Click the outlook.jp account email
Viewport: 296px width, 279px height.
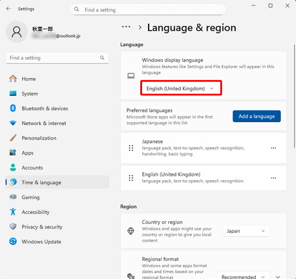point(56,36)
